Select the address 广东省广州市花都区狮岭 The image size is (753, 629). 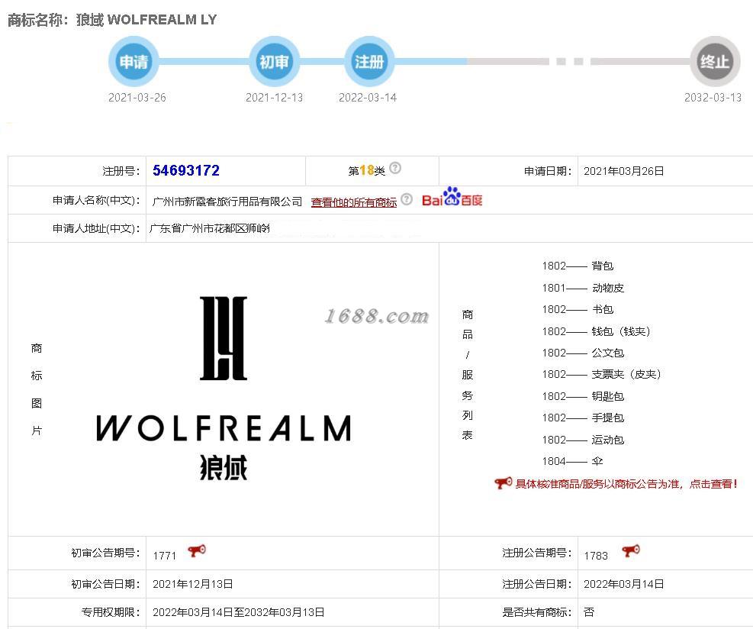pos(210,228)
